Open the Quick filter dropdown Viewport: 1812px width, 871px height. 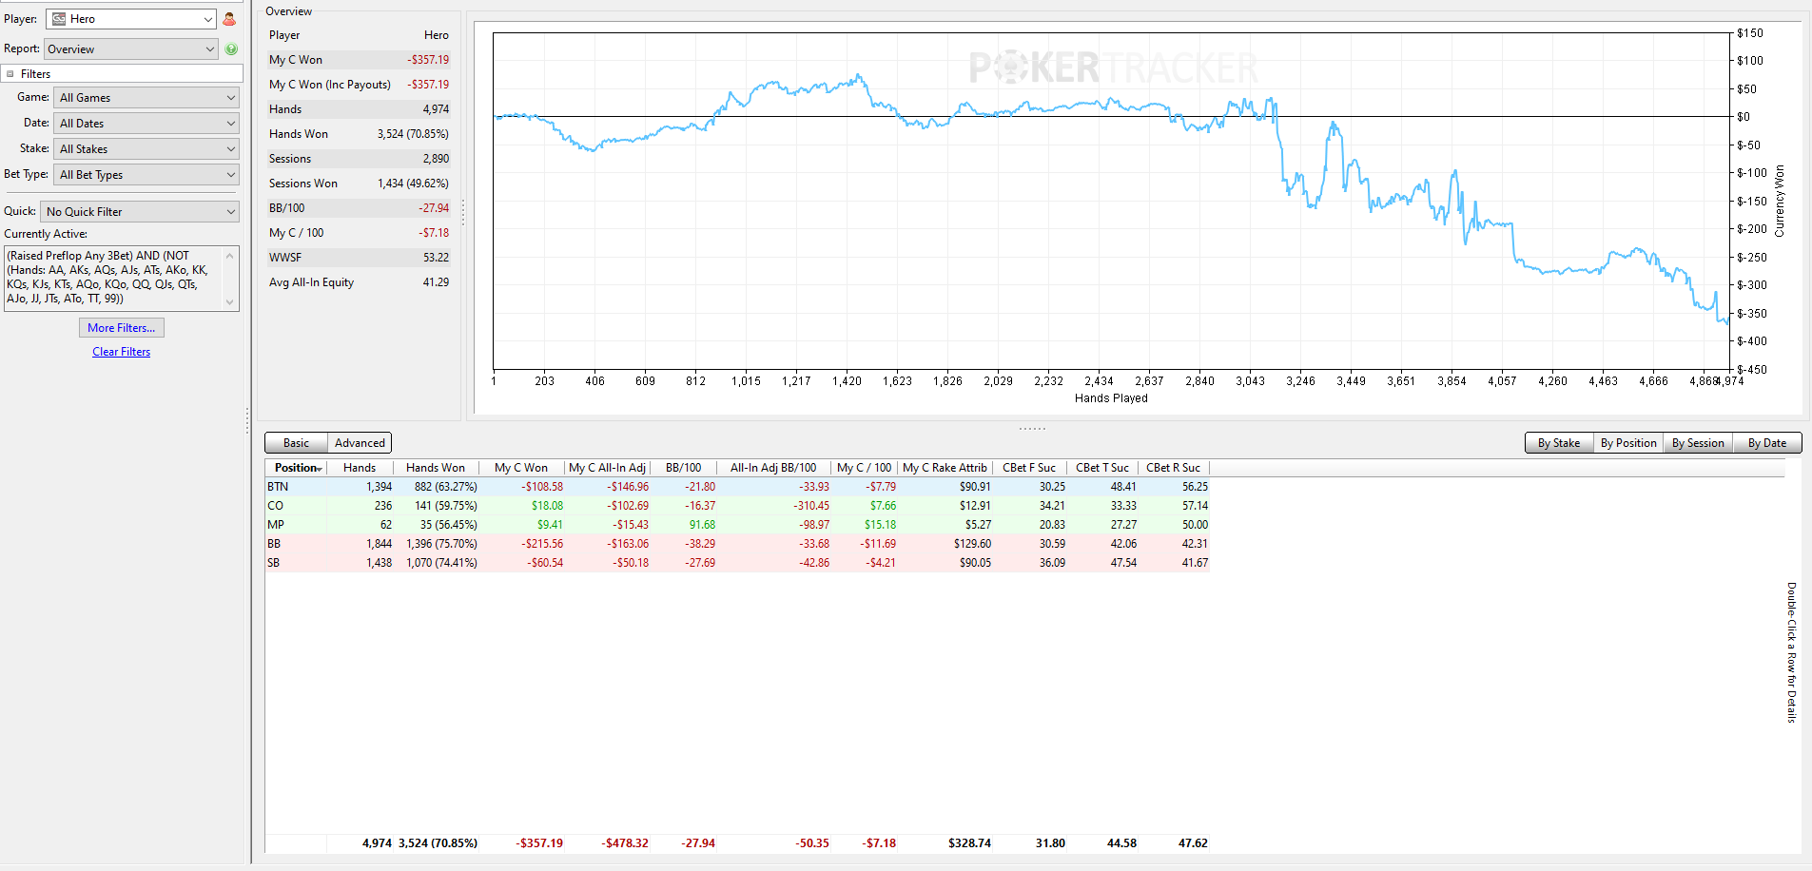140,212
